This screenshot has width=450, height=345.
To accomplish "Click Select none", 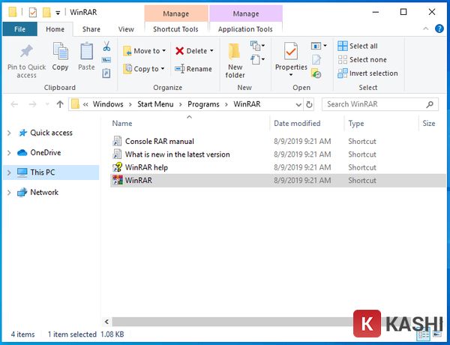I will coord(362,60).
